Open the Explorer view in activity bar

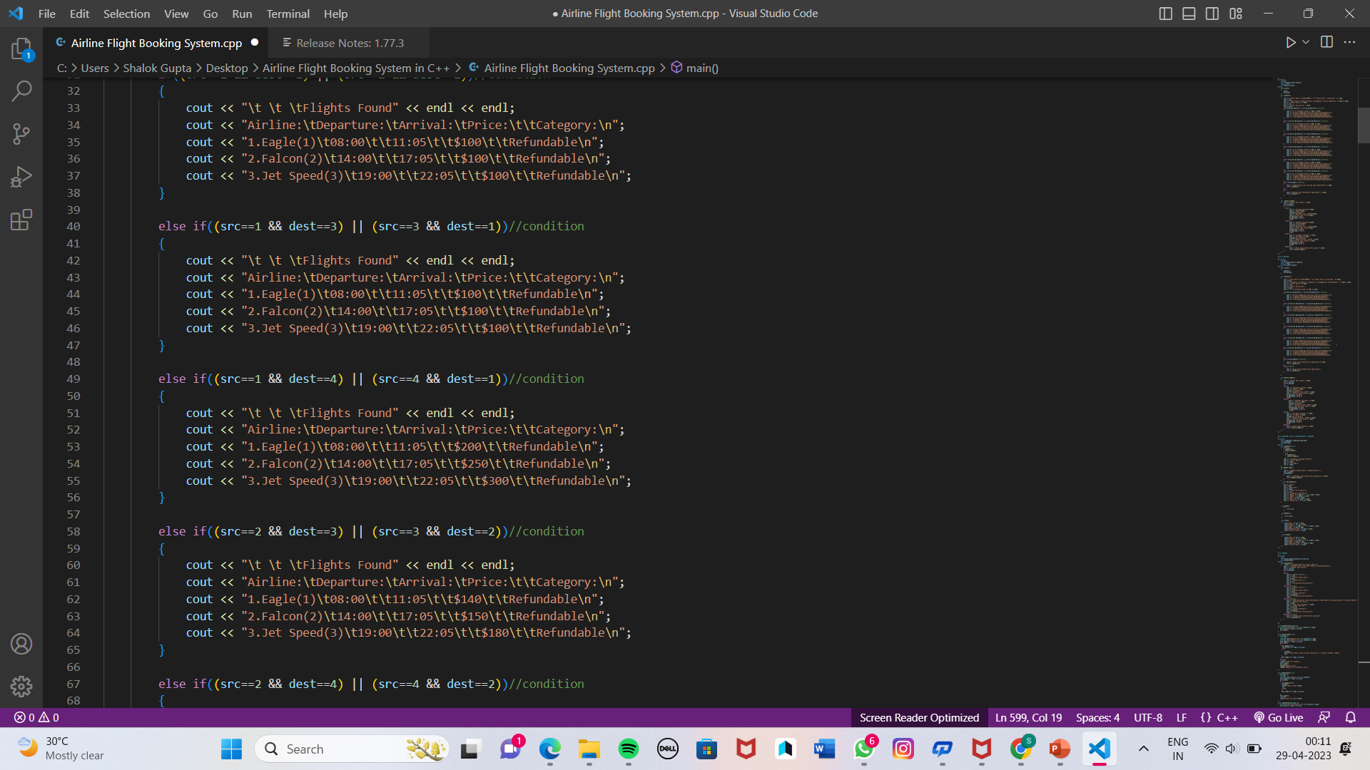click(21, 48)
